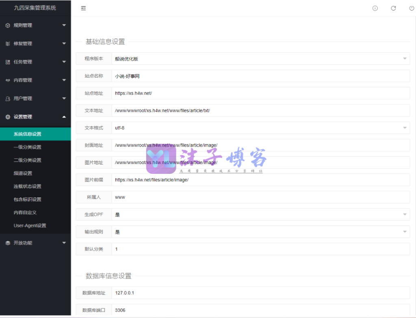Screen dimensions: 416x318
Task: Click the 程序版本 field label
Action: pos(94,58)
